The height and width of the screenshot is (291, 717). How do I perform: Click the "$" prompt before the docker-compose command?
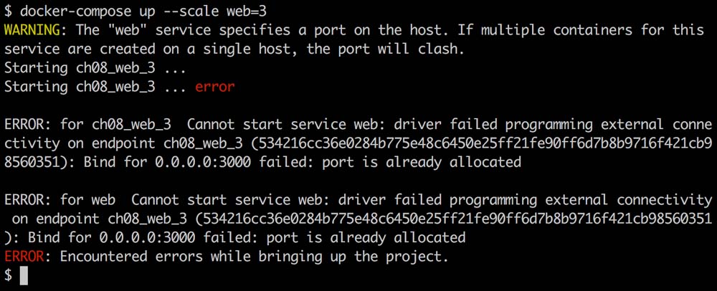click(x=8, y=11)
